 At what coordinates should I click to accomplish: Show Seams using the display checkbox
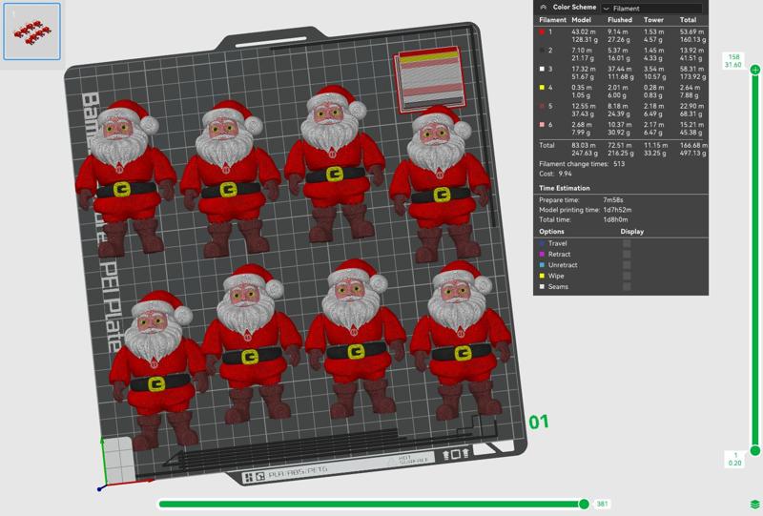pyautogui.click(x=627, y=287)
